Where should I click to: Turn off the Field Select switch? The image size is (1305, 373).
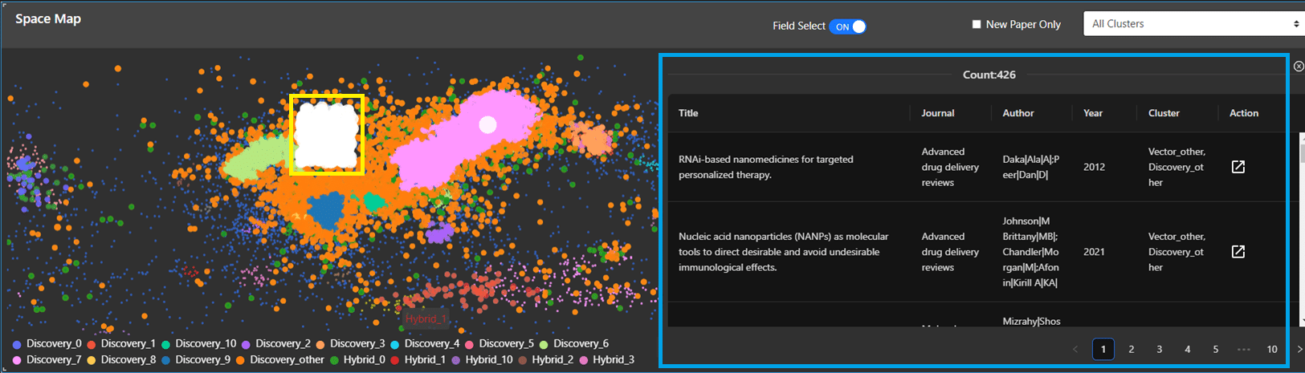click(847, 26)
